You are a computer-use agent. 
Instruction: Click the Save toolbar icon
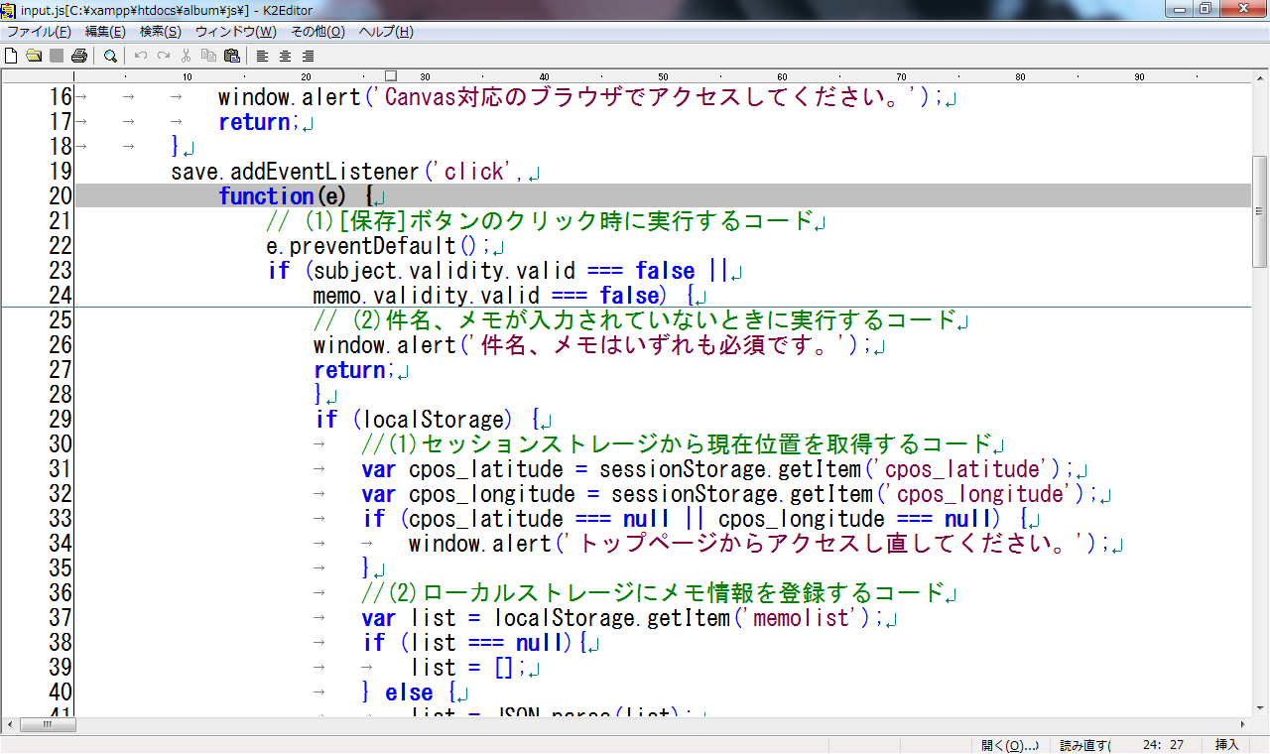[57, 56]
